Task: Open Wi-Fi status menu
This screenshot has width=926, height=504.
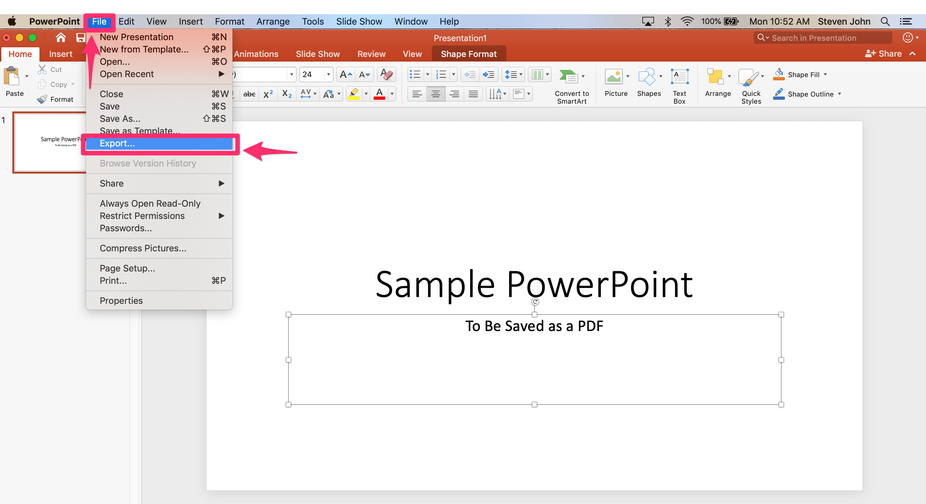Action: coord(687,22)
